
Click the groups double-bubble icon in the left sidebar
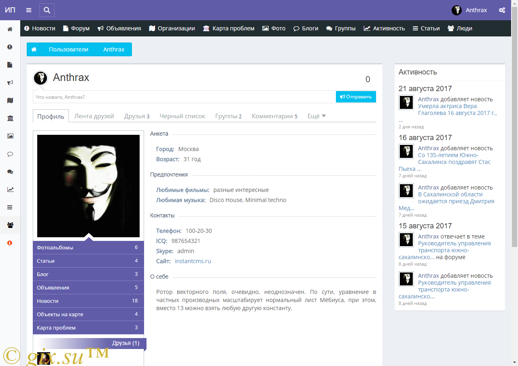point(10,172)
